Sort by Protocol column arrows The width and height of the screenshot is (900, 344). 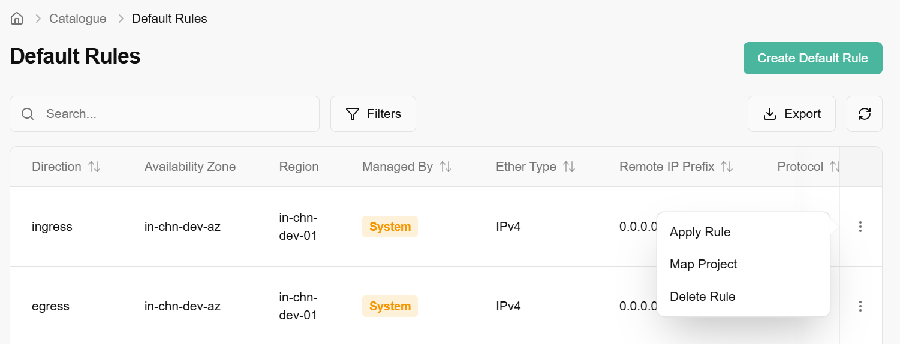pyautogui.click(x=833, y=167)
